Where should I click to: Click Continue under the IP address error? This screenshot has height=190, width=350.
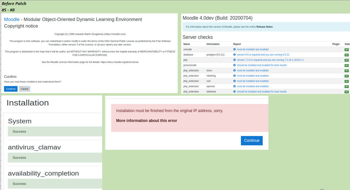point(252,141)
